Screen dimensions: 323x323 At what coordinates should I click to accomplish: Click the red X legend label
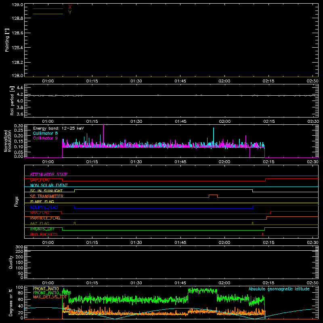[70, 7]
